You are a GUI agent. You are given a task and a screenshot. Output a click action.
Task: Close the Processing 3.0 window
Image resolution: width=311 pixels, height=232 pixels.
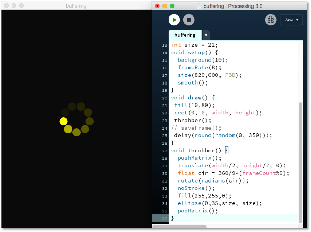(x=157, y=6)
